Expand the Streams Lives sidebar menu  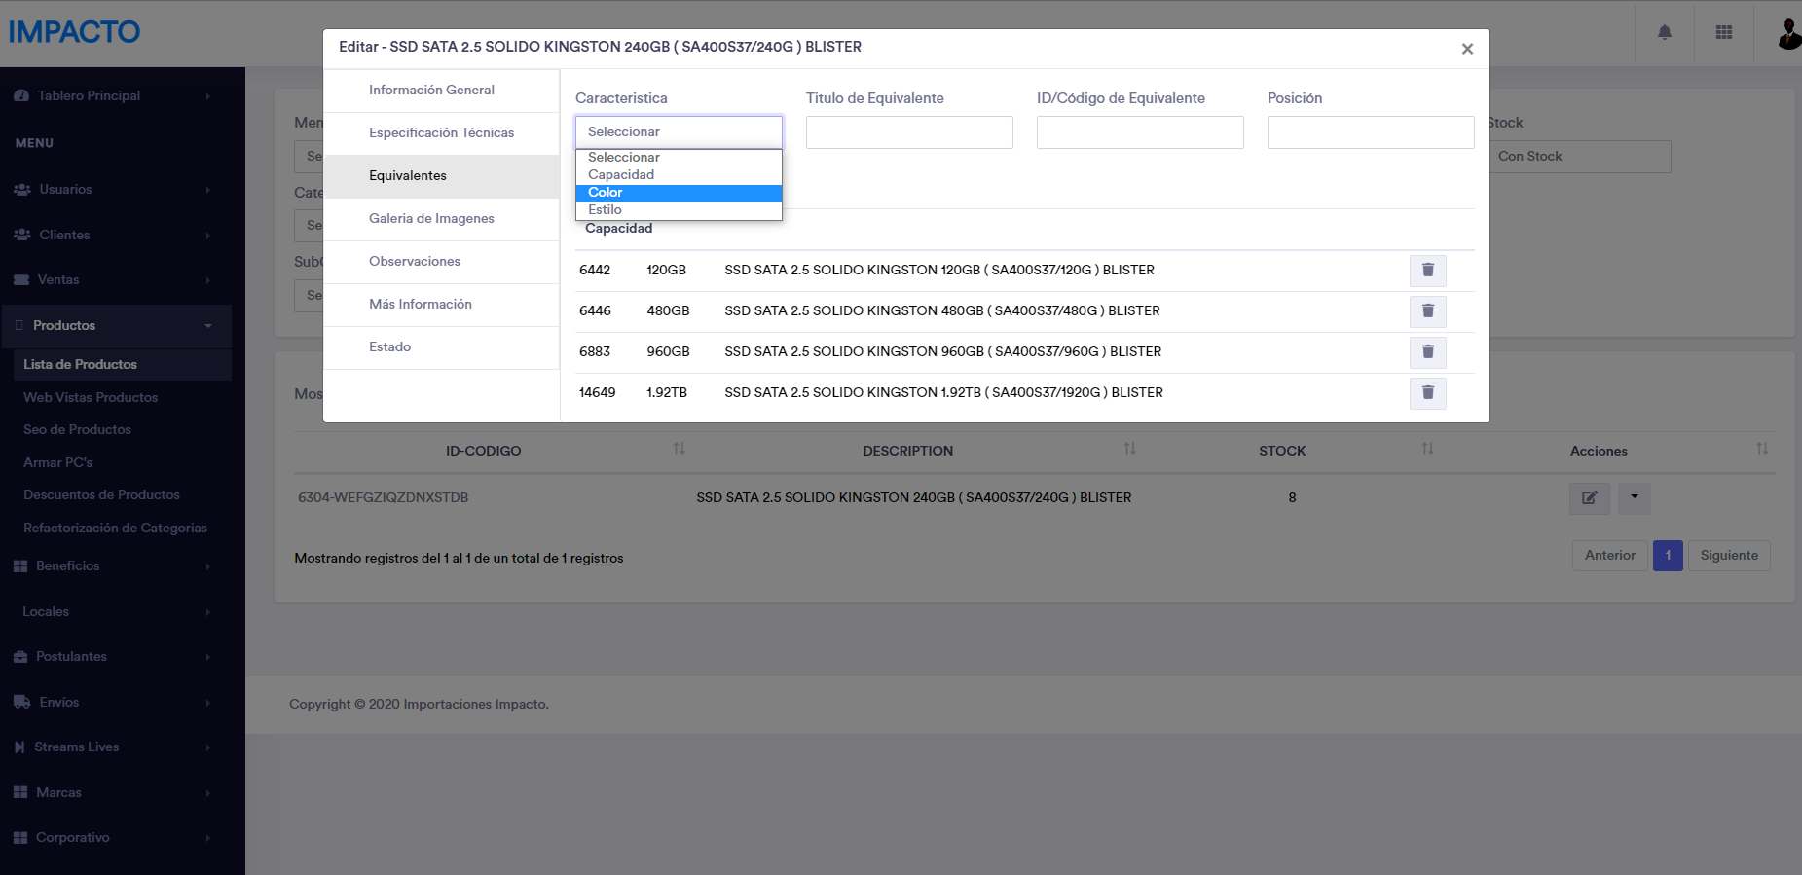pos(115,747)
